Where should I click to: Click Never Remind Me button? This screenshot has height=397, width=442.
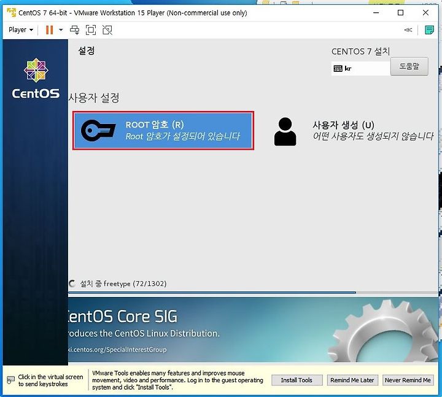pos(408,380)
